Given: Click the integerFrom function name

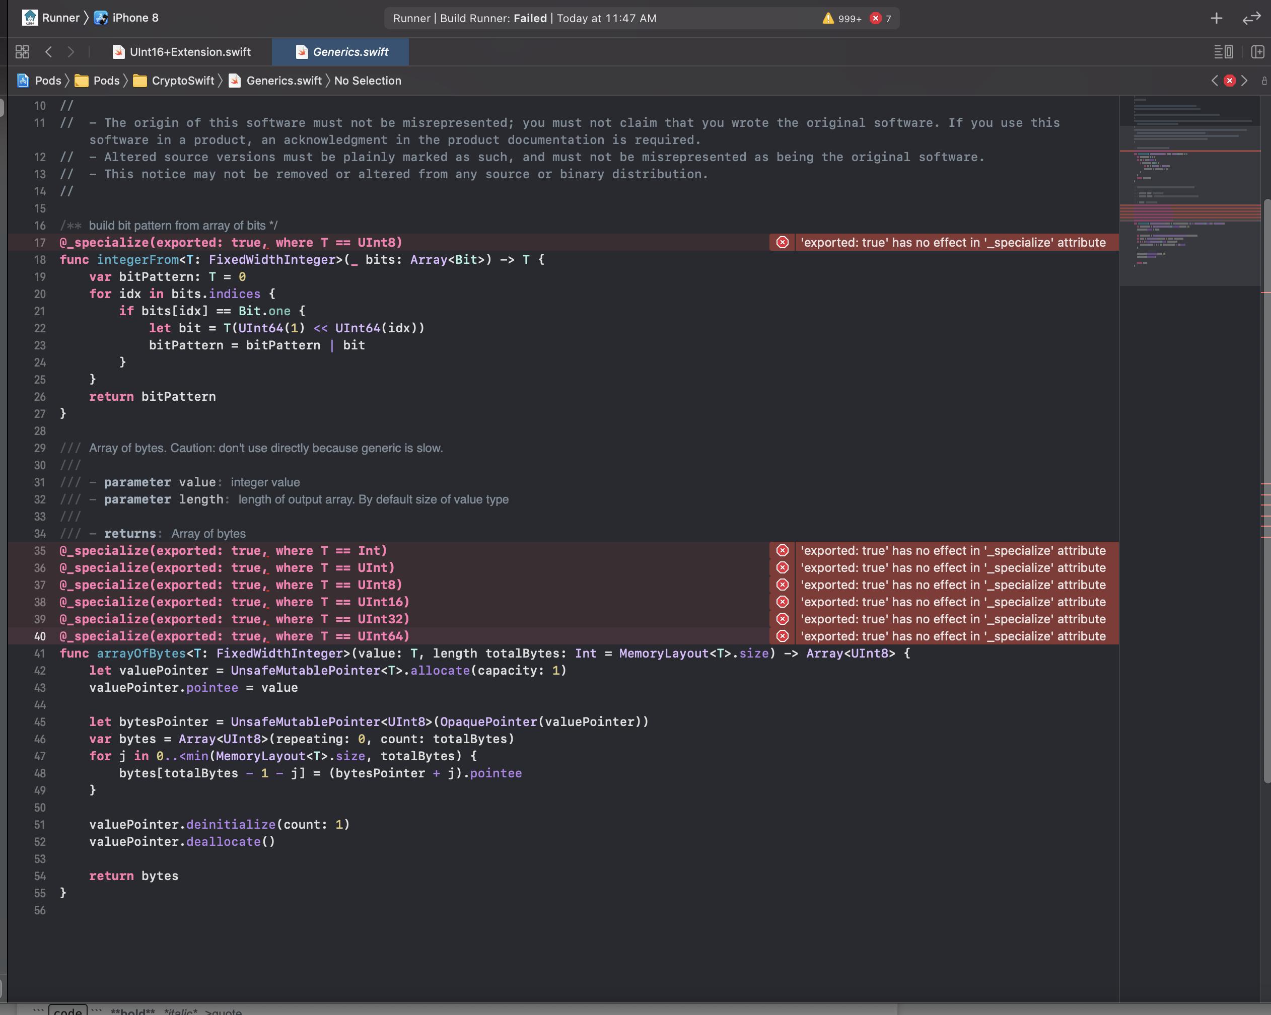Looking at the screenshot, I should 137,260.
